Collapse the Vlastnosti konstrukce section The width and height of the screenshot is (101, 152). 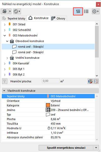coord(4,91)
